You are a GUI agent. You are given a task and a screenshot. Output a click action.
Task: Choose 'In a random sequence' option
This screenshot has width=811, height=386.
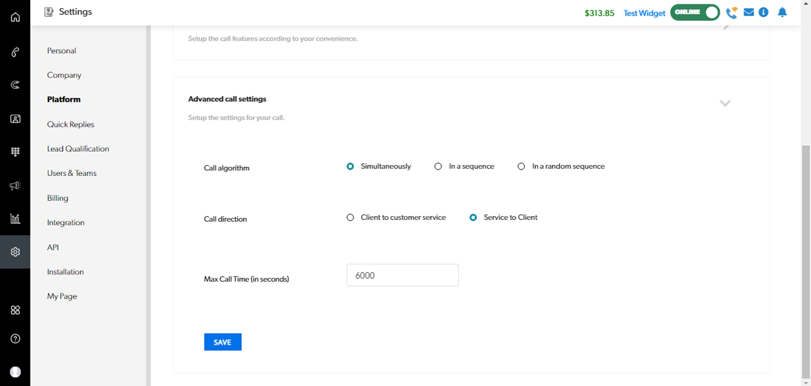[x=521, y=166]
